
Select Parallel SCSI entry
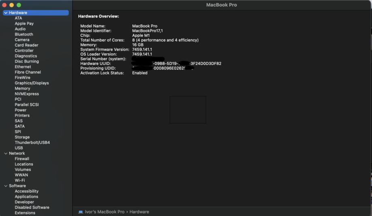(27, 105)
